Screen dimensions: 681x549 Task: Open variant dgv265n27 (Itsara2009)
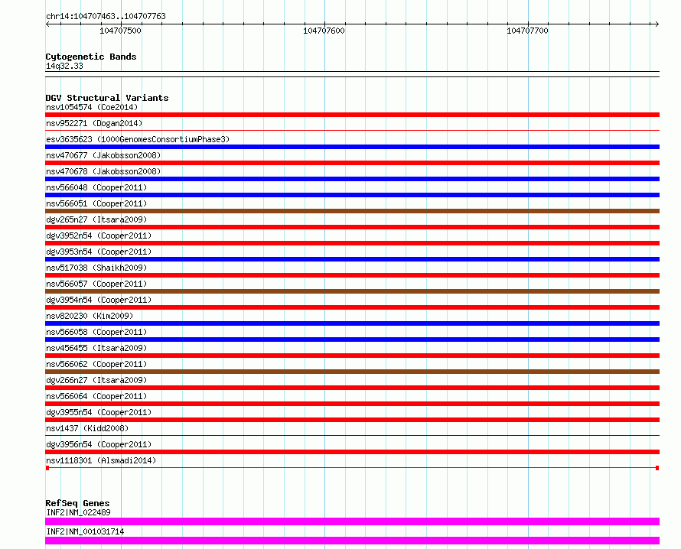point(96,219)
